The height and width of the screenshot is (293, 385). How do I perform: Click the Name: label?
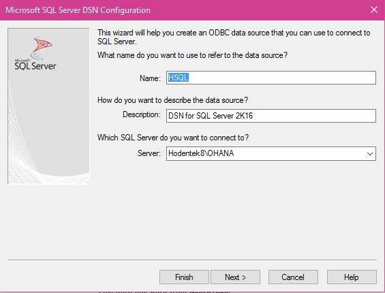(150, 78)
